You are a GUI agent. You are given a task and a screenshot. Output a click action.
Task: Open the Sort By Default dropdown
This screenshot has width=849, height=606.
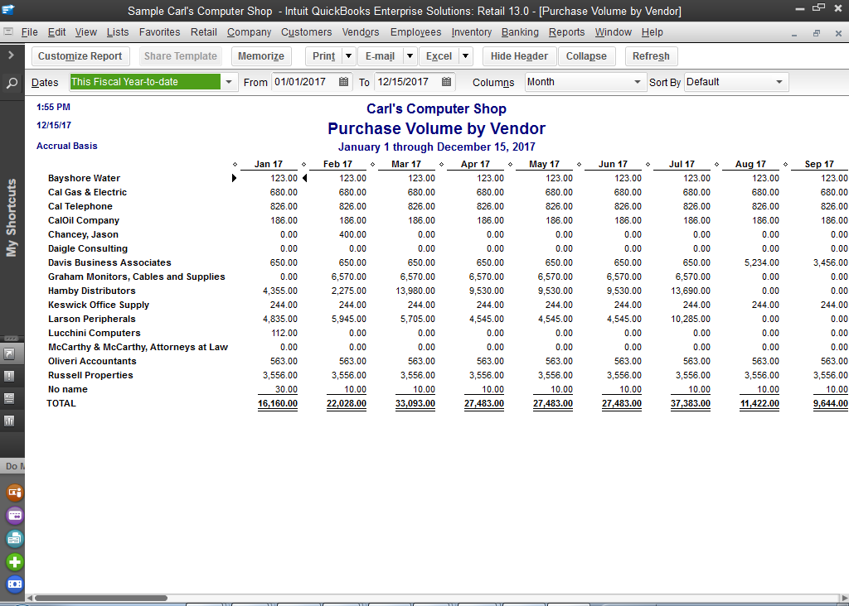(x=779, y=82)
